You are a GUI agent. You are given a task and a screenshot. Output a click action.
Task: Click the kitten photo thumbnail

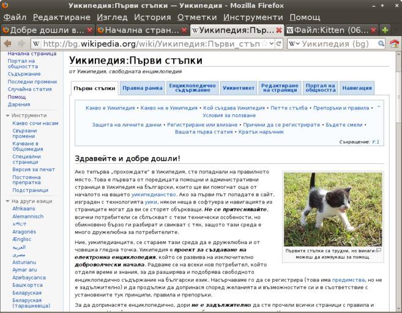point(333,209)
